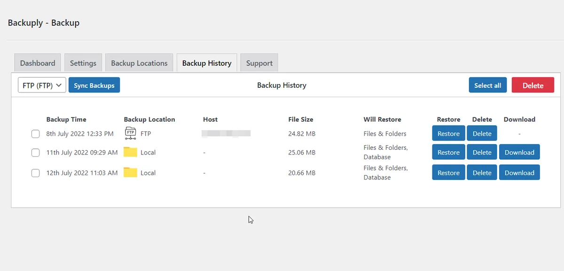The width and height of the screenshot is (564, 271).
Task: Delete the 11th July local backup
Action: coord(482,152)
